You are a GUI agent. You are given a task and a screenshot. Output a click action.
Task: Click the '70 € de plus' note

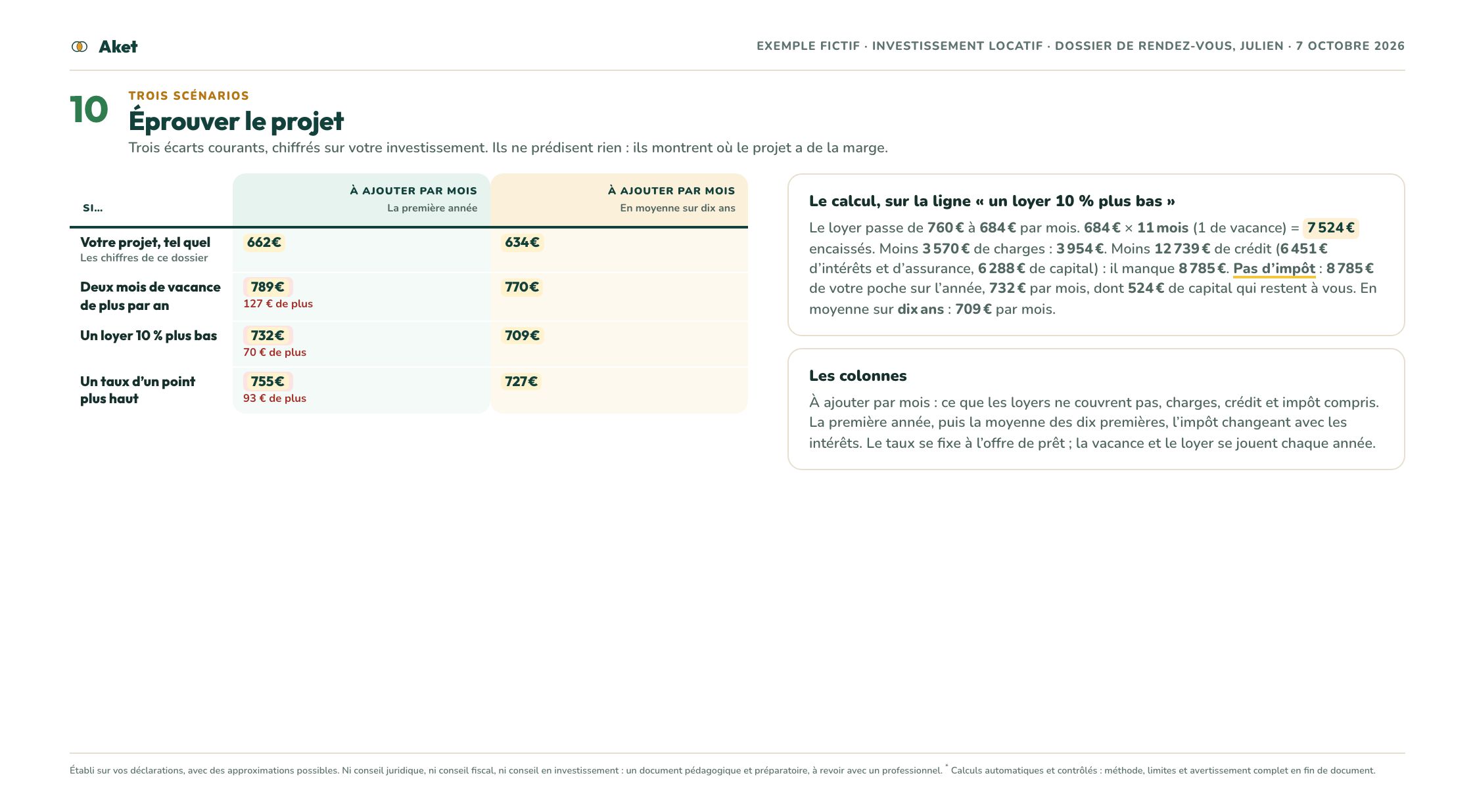pos(275,353)
